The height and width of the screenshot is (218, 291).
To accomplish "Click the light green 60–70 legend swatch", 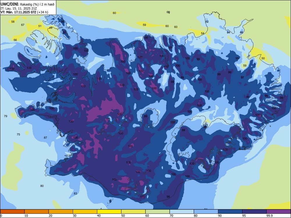I will point(157,212).
